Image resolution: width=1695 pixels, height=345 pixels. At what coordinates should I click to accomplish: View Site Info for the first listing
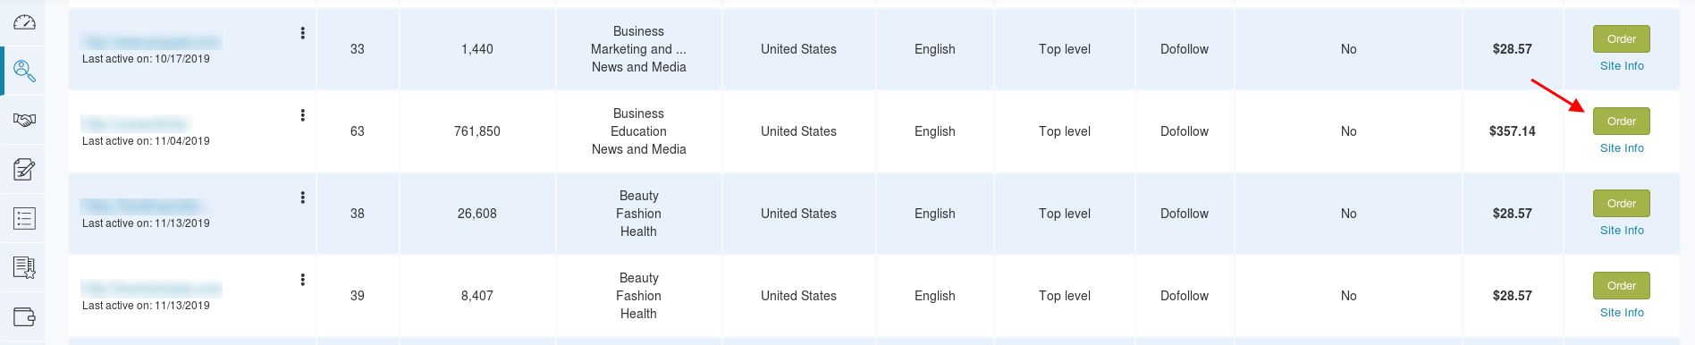[1622, 66]
